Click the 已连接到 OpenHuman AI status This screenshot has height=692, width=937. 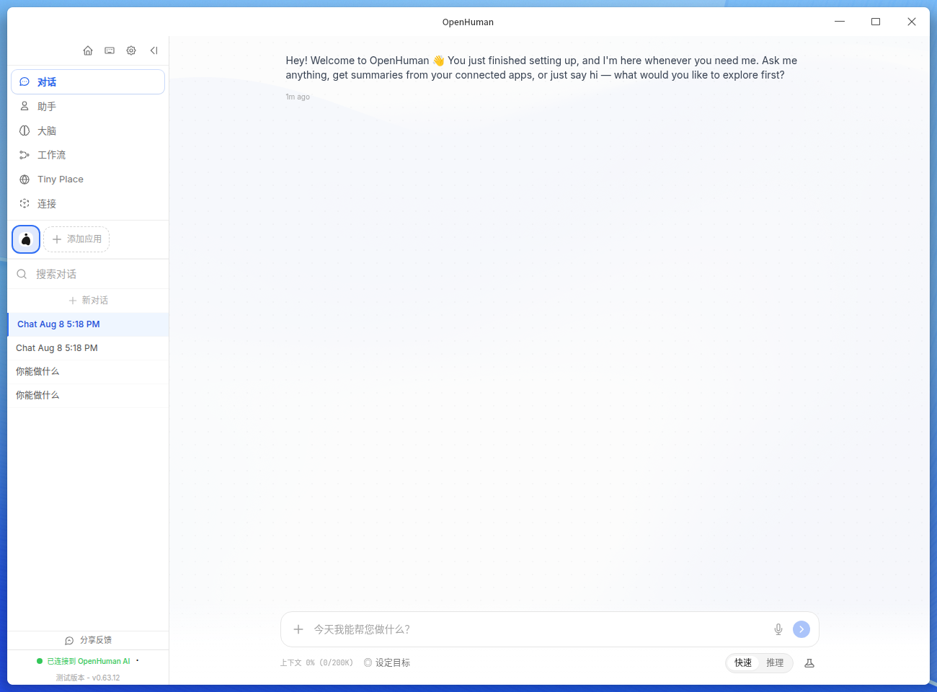point(84,661)
